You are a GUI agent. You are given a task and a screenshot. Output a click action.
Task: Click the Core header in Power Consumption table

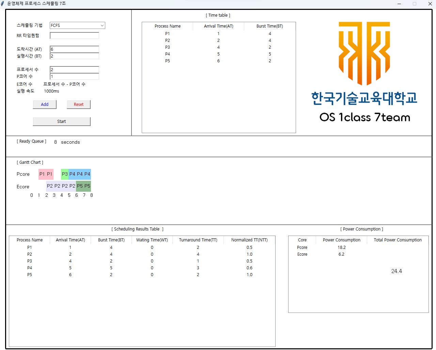pyautogui.click(x=302, y=240)
